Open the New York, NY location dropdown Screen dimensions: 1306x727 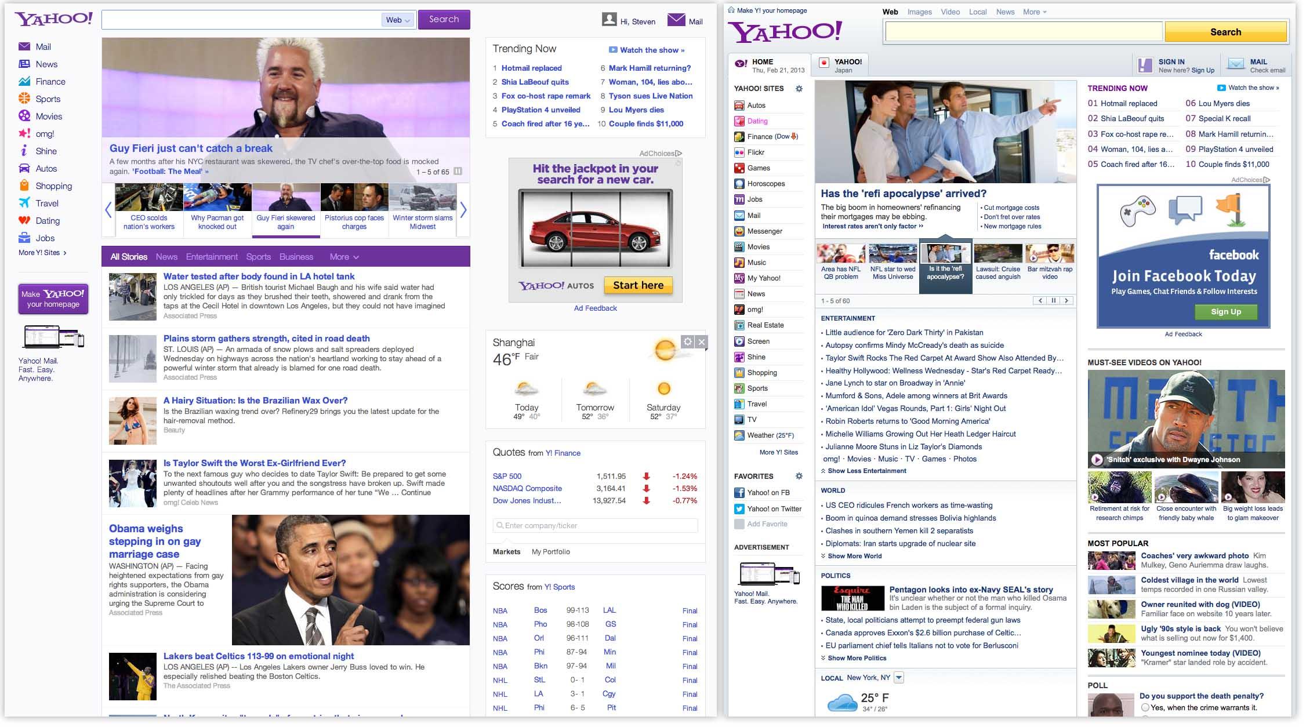[x=898, y=677]
